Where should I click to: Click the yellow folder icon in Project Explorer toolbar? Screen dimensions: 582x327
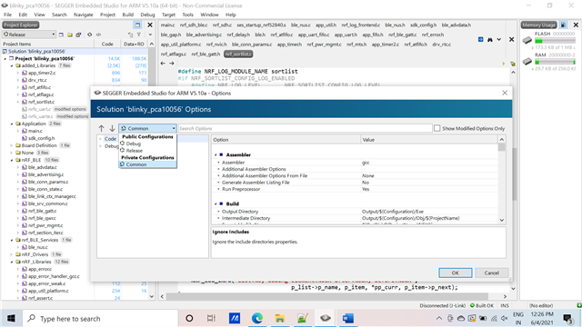[70, 35]
